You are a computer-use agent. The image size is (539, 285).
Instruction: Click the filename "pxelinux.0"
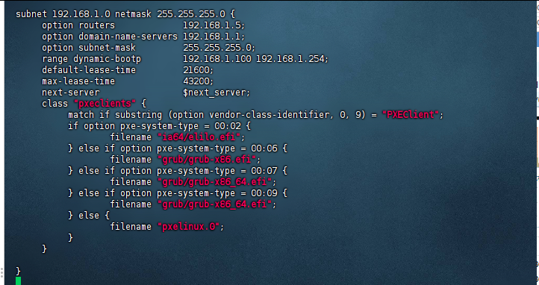coord(188,227)
